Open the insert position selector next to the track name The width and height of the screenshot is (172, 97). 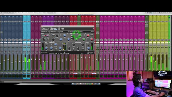click(48, 28)
